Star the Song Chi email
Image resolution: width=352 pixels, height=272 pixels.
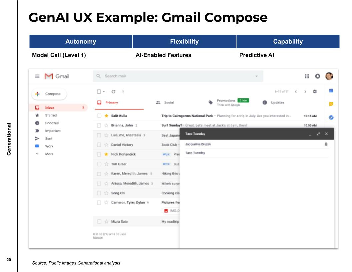coord(106,193)
